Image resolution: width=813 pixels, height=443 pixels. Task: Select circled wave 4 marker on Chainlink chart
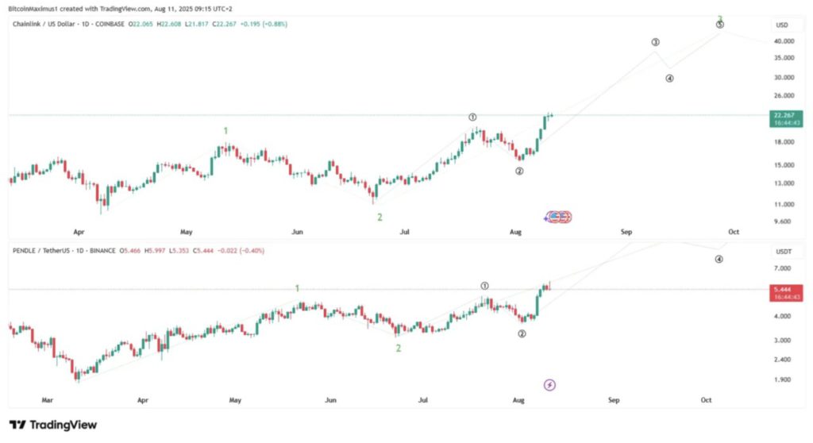(x=669, y=79)
